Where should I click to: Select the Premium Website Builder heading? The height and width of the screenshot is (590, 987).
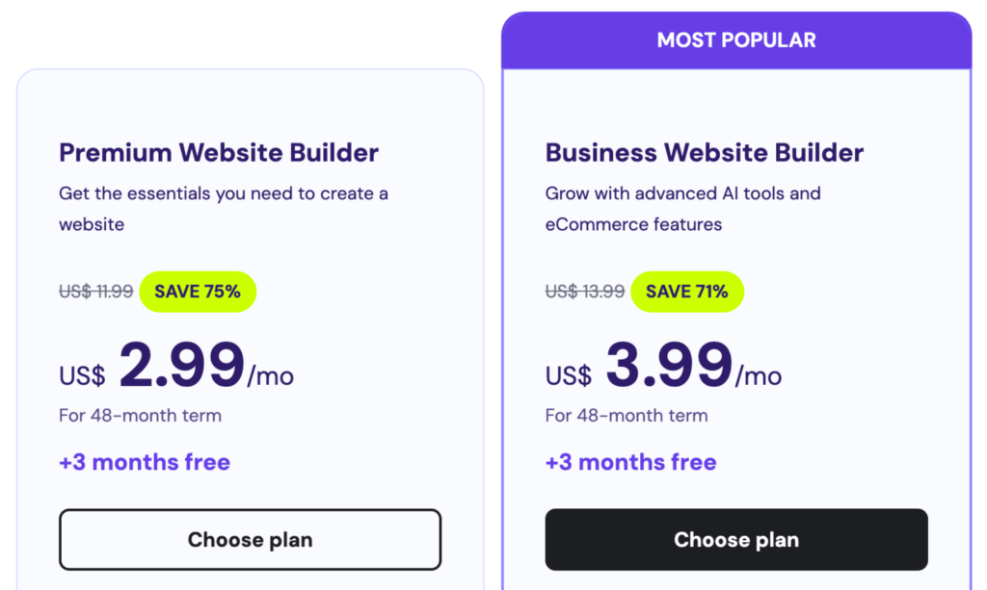click(219, 152)
